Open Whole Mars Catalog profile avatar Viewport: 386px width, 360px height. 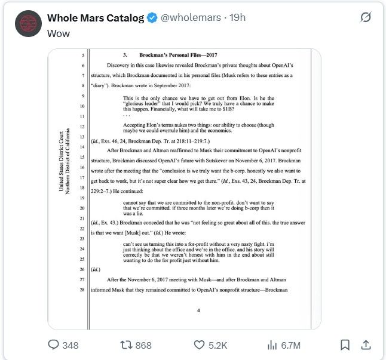28,23
